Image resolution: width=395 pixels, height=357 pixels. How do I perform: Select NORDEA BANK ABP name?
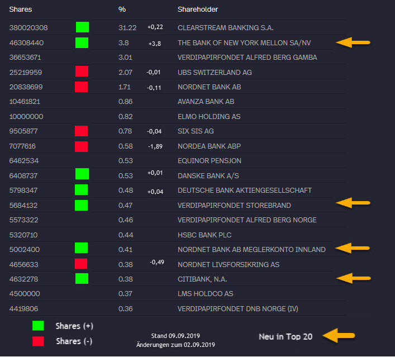click(x=210, y=146)
